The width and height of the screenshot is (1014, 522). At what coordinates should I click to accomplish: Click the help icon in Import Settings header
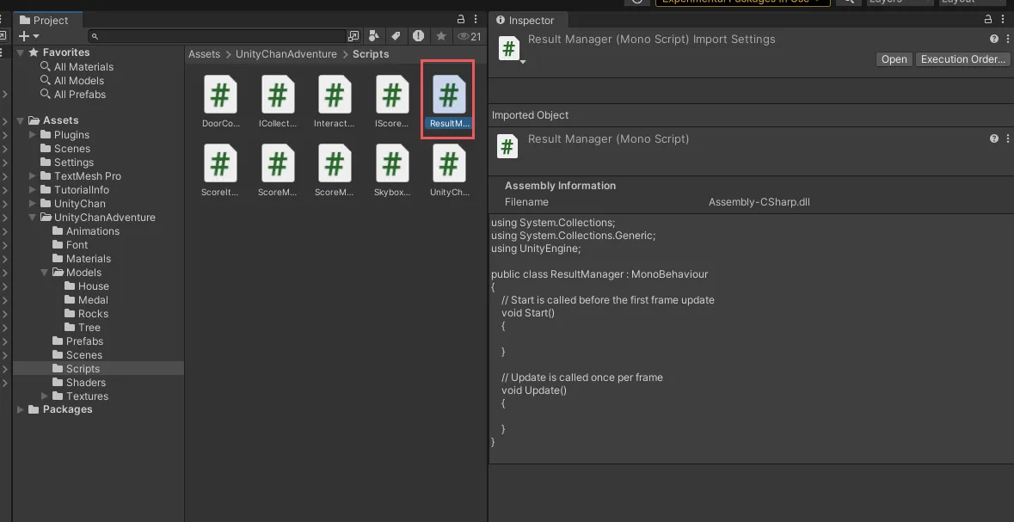[x=994, y=40]
